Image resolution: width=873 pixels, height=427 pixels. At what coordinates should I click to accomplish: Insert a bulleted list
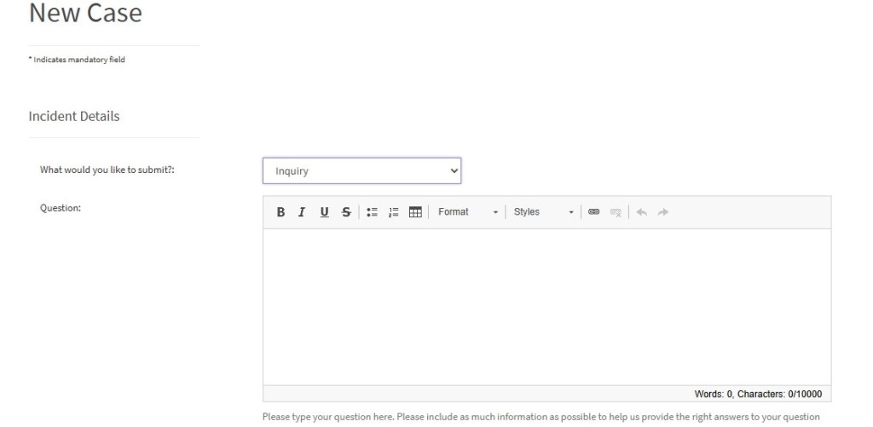pyautogui.click(x=372, y=212)
